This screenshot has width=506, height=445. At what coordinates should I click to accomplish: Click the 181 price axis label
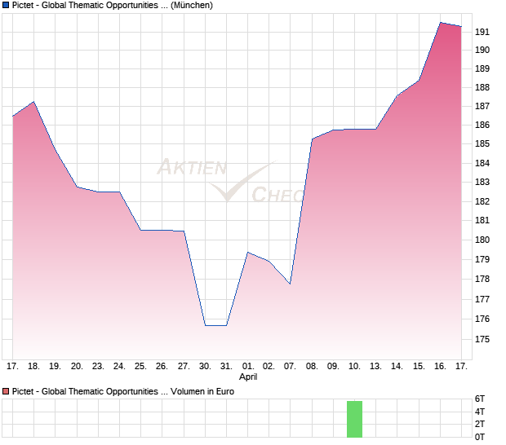click(x=482, y=220)
